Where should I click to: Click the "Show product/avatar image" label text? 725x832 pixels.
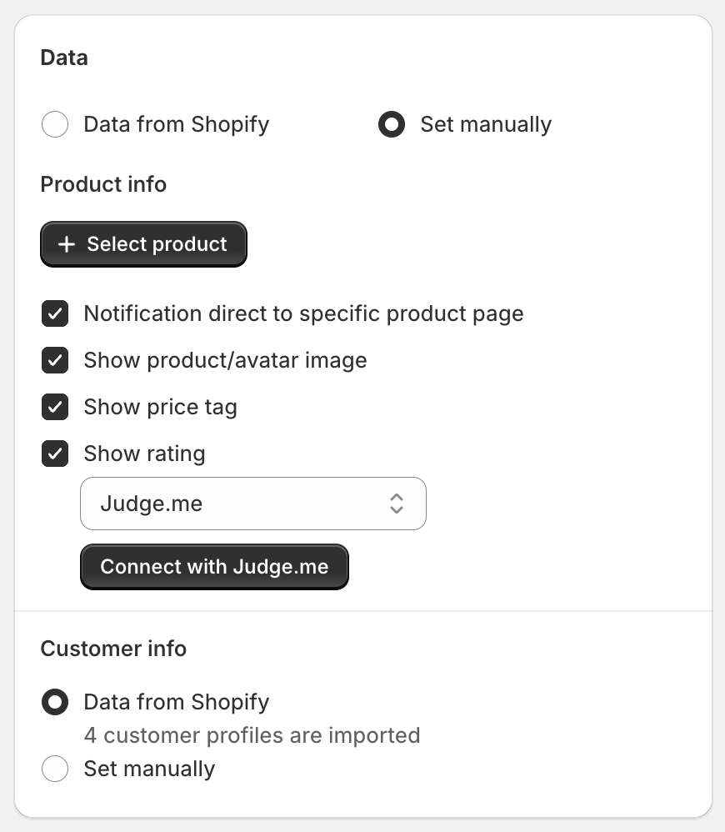click(225, 361)
